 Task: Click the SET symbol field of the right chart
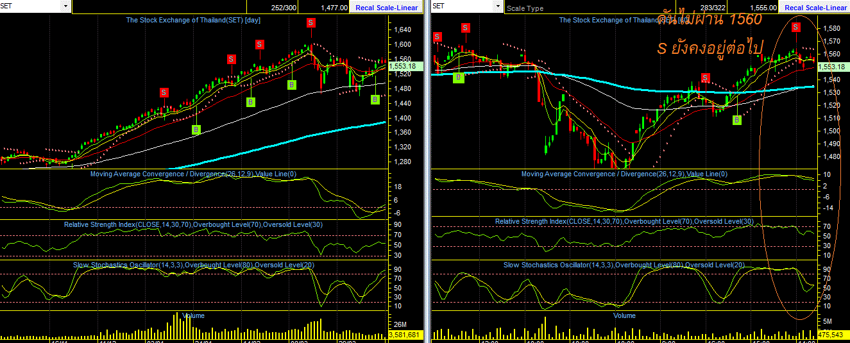pos(463,6)
